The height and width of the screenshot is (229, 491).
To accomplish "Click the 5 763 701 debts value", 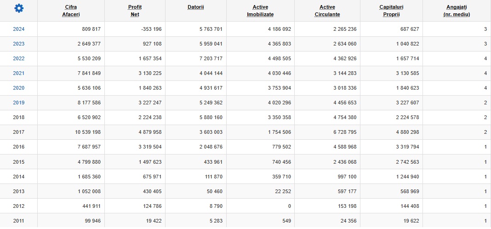I will [211, 29].
